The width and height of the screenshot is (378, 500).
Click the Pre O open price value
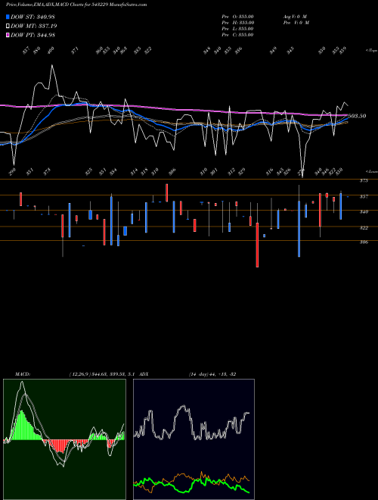point(246,17)
